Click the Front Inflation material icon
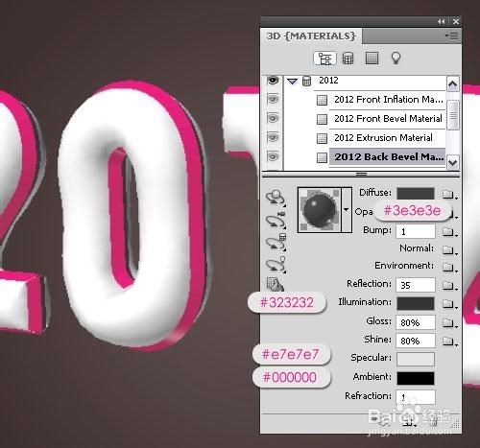Image resolution: width=480 pixels, height=448 pixels. [x=322, y=100]
